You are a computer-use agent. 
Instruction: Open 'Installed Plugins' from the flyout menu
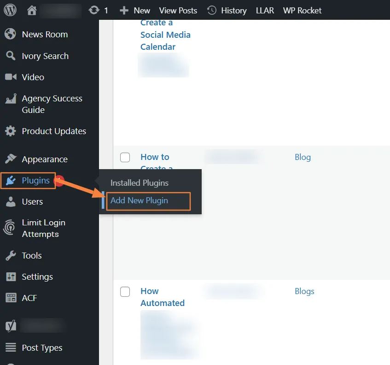(139, 183)
